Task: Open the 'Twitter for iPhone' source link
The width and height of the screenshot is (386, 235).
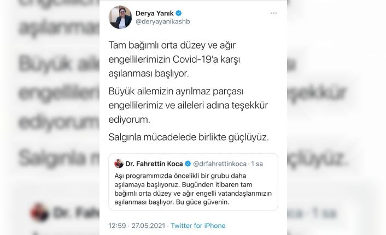Action: pyautogui.click(x=198, y=225)
